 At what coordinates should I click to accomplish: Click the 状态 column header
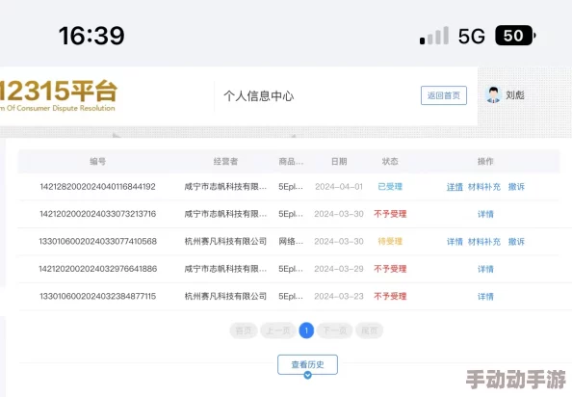(390, 161)
